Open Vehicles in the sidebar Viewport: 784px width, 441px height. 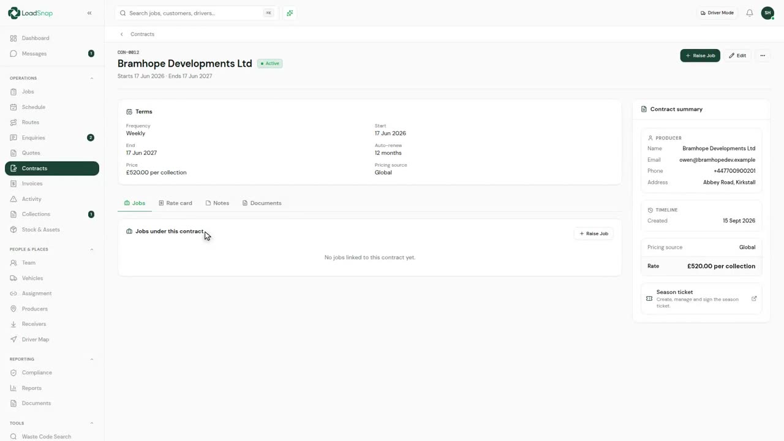[x=51, y=278]
